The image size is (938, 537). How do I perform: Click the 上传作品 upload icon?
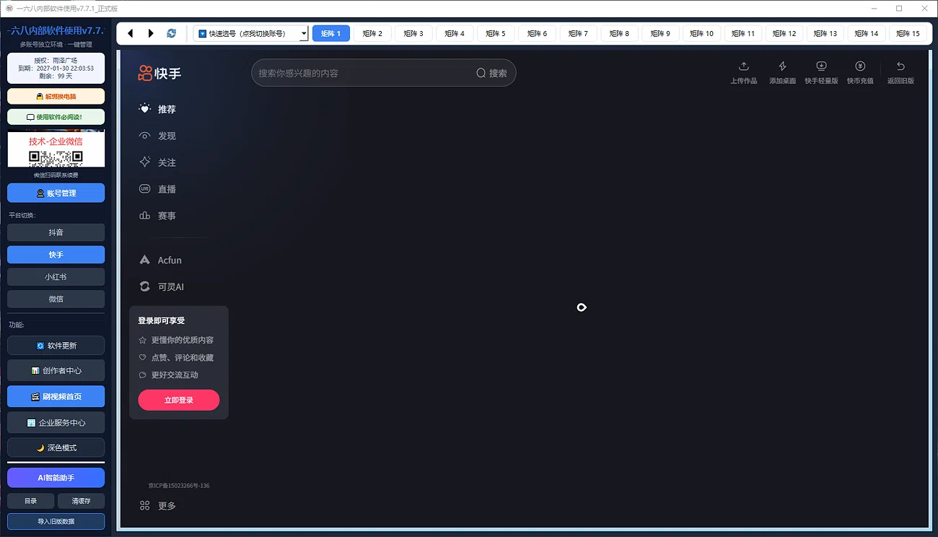click(744, 66)
